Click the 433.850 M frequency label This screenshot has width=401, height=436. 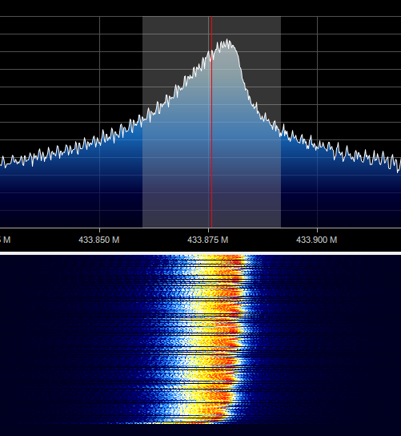(99, 240)
